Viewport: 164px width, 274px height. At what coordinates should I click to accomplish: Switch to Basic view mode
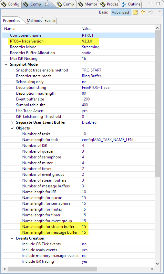(x=103, y=12)
